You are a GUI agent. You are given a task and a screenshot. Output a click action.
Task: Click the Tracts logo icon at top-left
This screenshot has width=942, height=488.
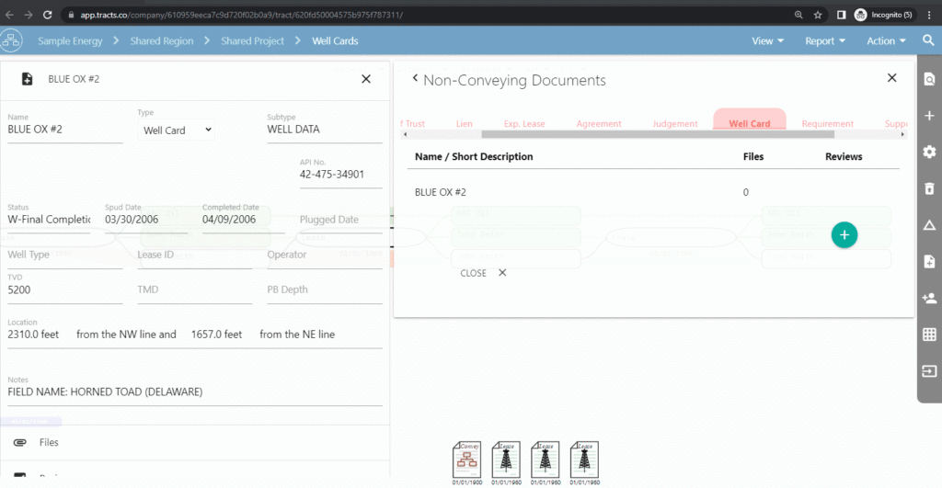(x=12, y=41)
